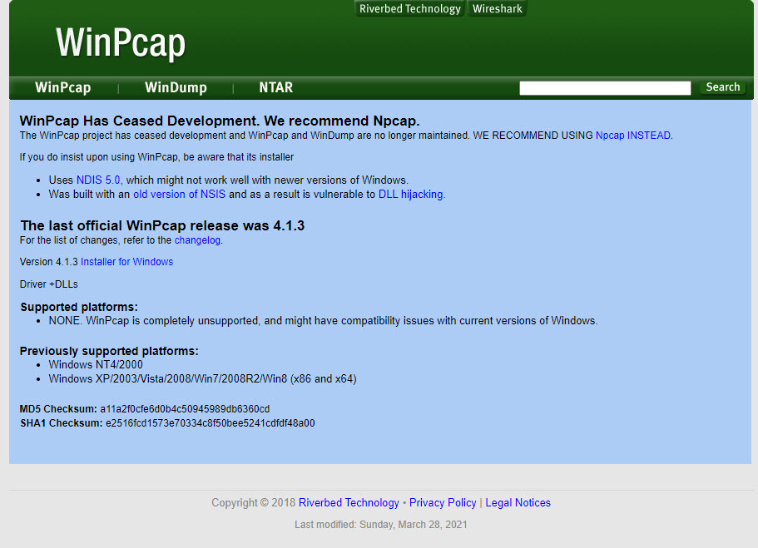758x548 pixels.
Task: Click the 'Previously supported platforms:' heading
Action: pyautogui.click(x=109, y=351)
